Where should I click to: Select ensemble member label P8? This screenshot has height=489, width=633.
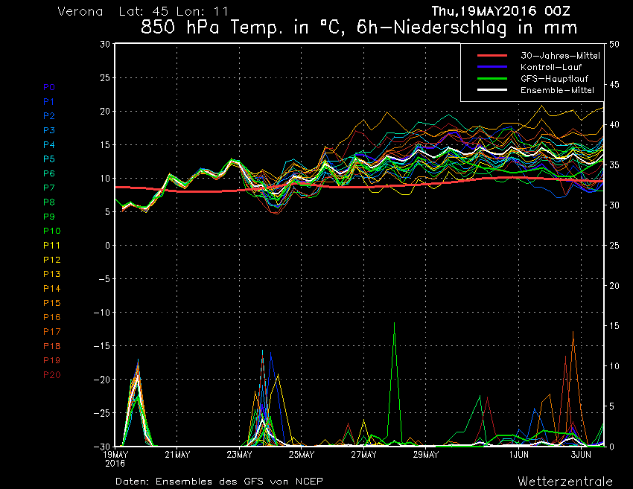(x=49, y=202)
